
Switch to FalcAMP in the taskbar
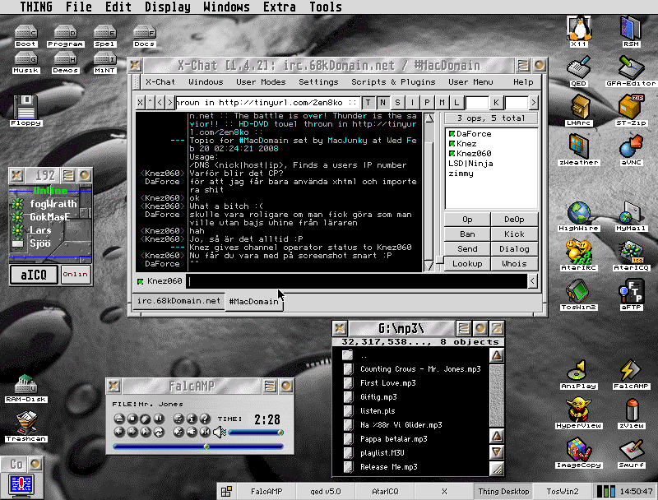tap(266, 491)
